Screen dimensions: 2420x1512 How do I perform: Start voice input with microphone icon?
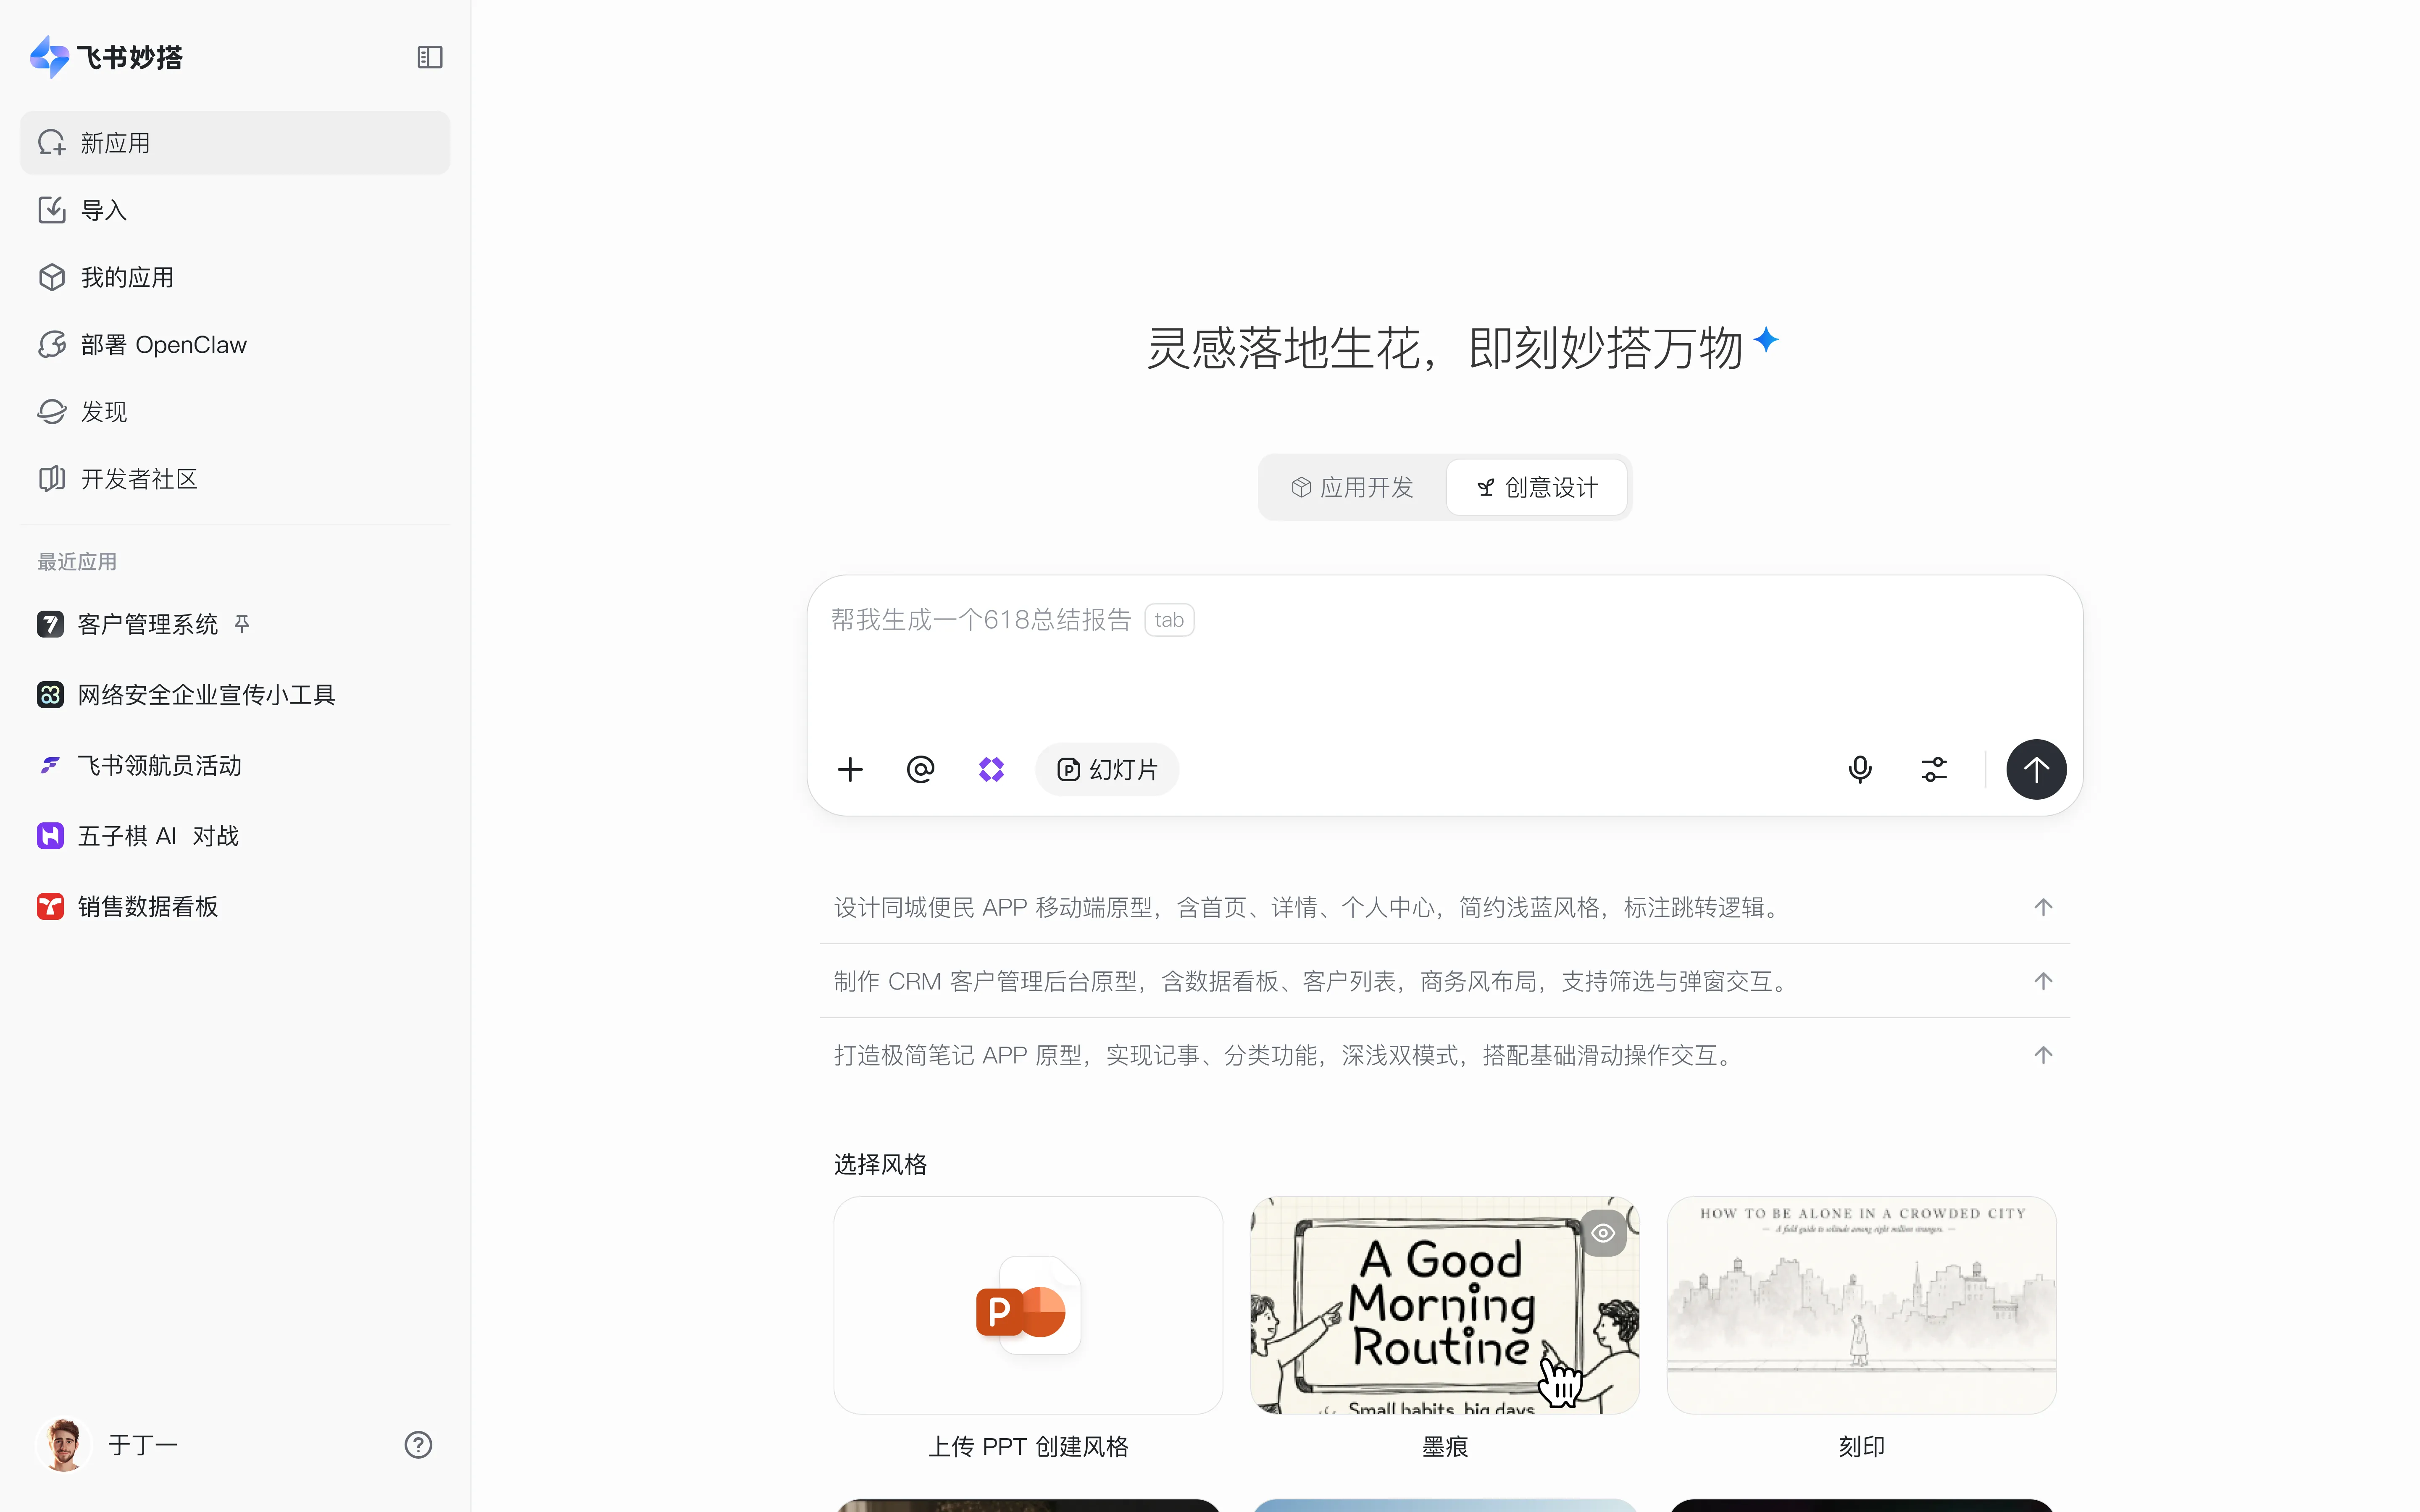pyautogui.click(x=1860, y=769)
